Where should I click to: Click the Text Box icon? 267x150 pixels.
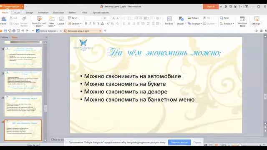coord(169,18)
